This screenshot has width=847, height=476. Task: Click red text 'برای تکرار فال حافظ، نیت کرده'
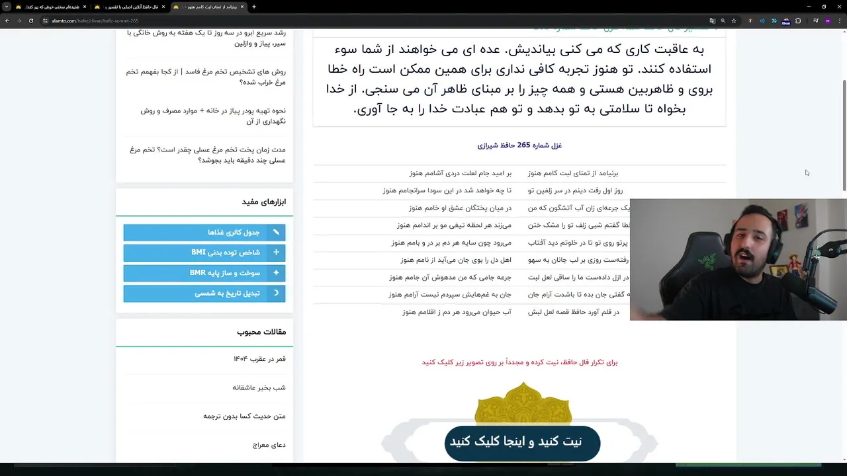(519, 362)
